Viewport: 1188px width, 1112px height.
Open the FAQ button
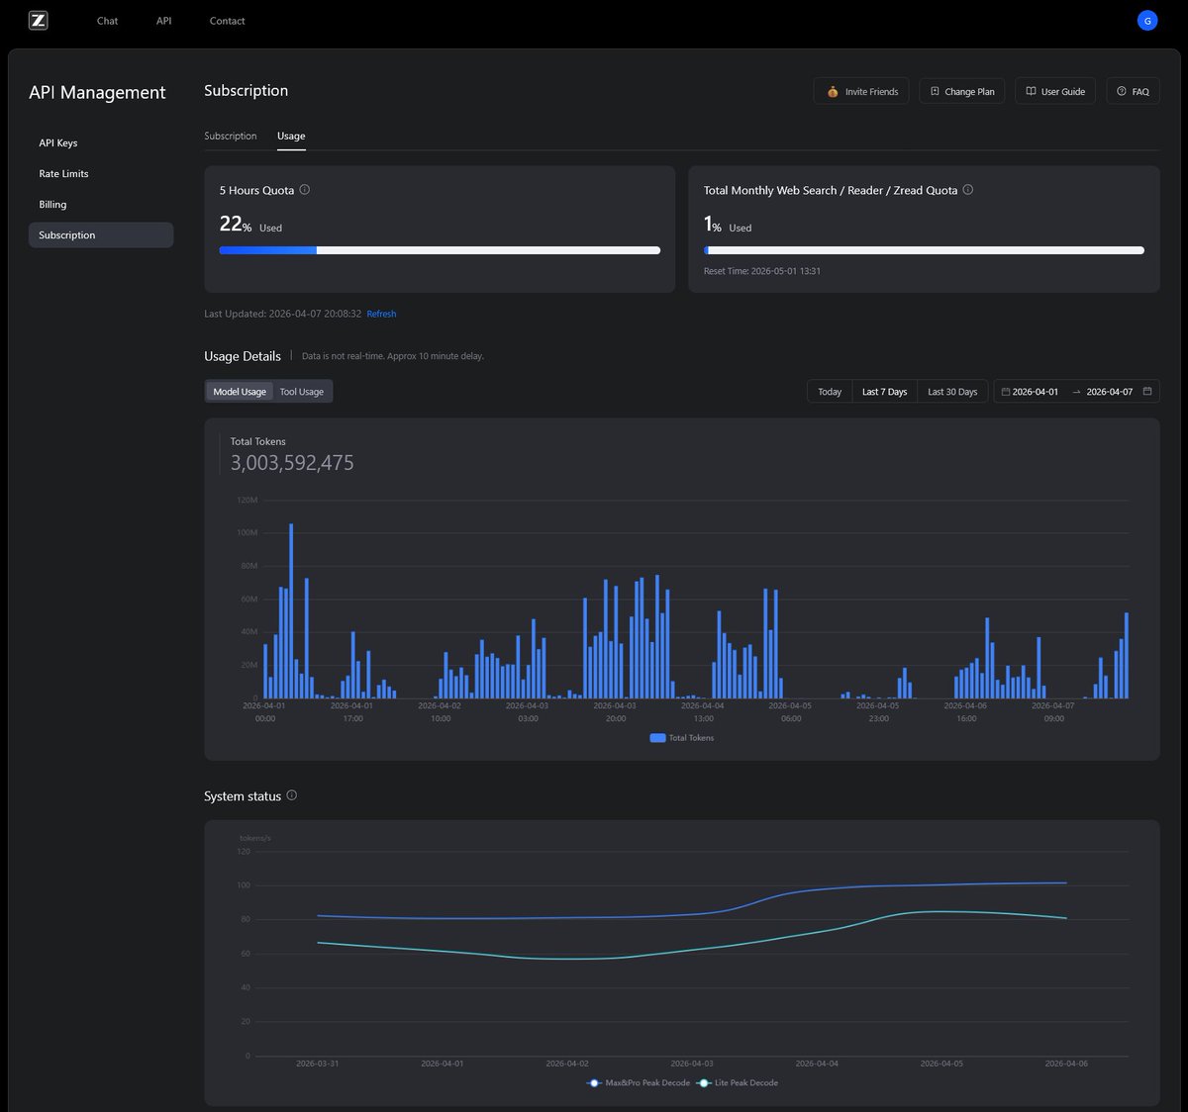click(1133, 91)
